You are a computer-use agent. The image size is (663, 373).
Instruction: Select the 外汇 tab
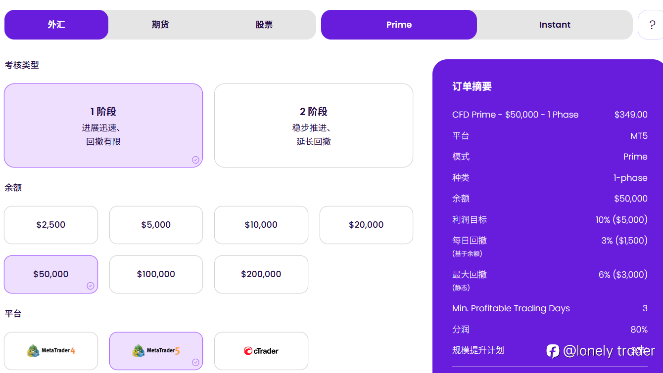[x=56, y=25]
